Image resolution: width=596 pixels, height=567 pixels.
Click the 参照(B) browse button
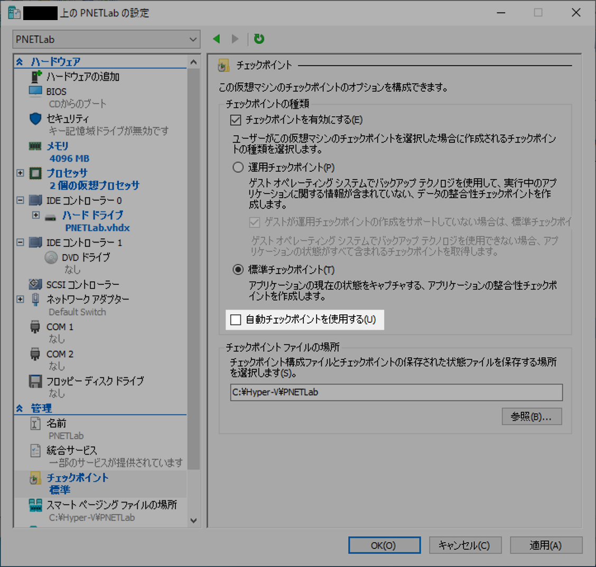click(532, 416)
